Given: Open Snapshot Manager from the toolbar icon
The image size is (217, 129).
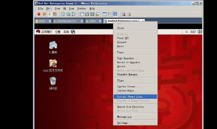Looking at the screenshot, I should pos(73,14).
